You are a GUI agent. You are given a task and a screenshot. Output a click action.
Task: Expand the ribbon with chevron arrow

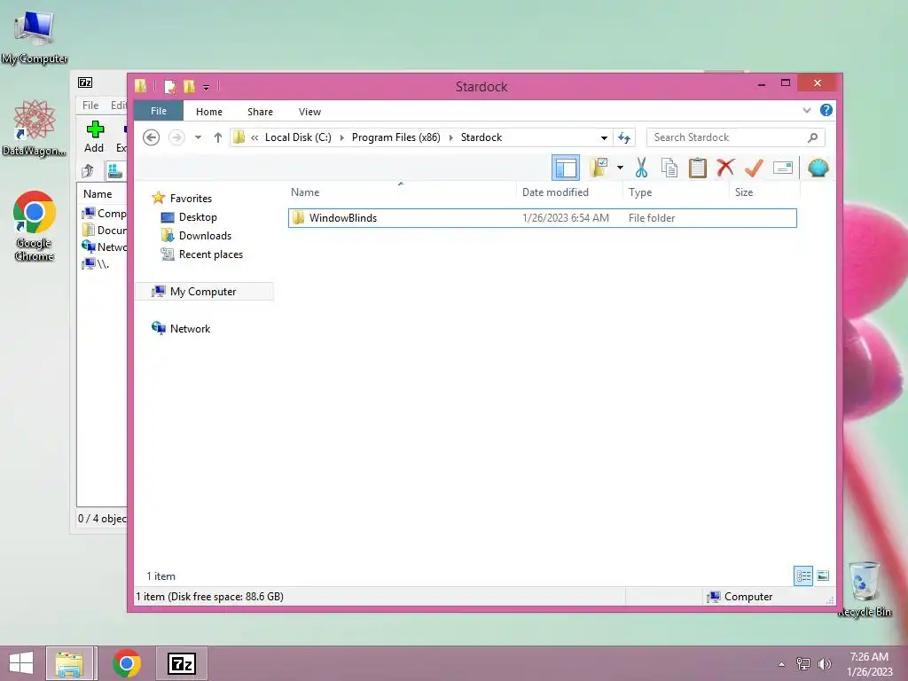[x=807, y=110]
